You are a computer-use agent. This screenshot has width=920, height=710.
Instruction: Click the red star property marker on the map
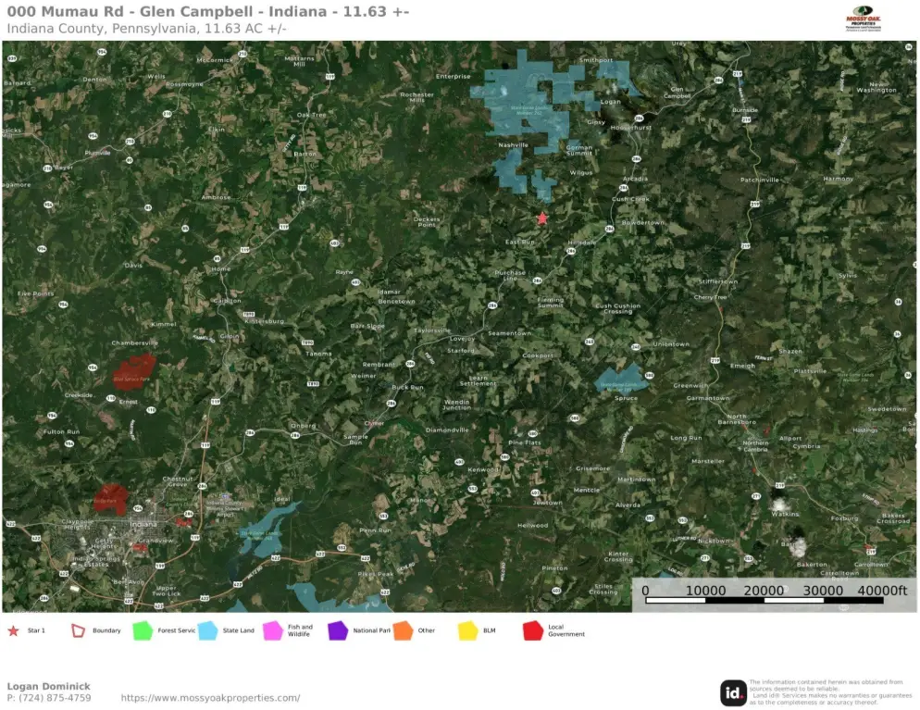[542, 218]
